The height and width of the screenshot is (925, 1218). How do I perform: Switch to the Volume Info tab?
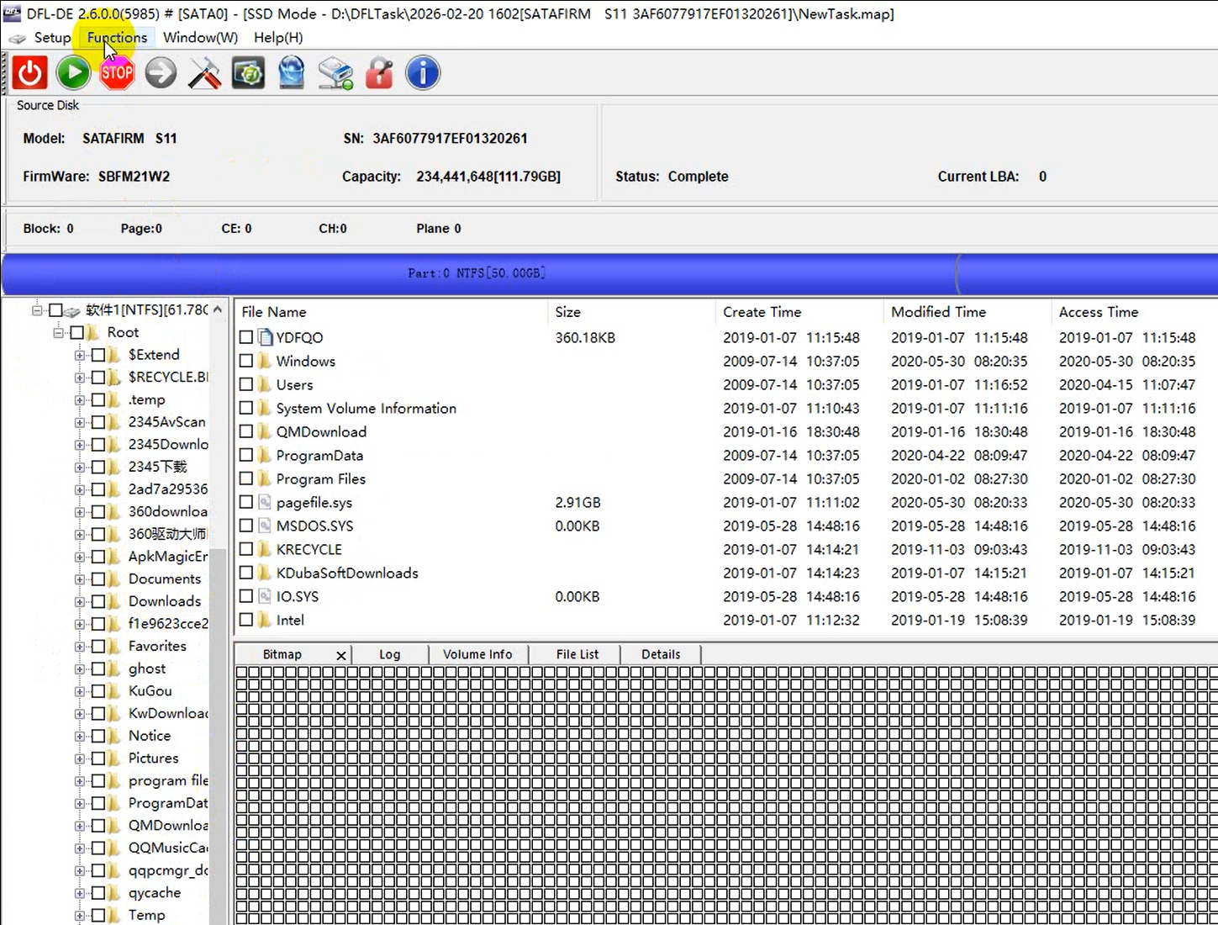tap(477, 654)
